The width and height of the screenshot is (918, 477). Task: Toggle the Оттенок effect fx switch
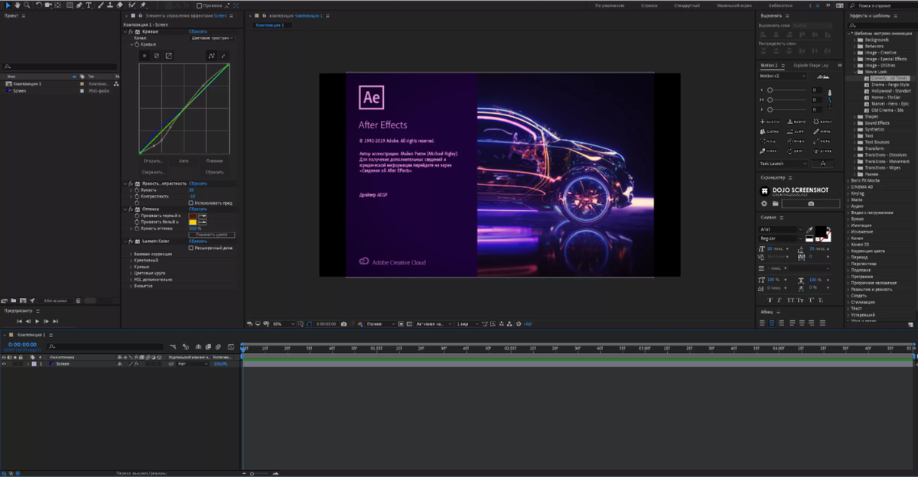point(131,209)
